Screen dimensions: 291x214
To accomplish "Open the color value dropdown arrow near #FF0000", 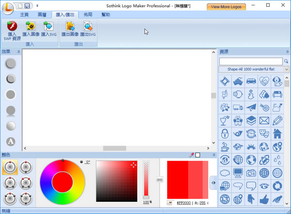I will pos(170,203).
